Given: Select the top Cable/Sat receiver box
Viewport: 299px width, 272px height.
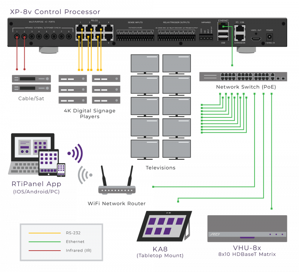Looking at the screenshot, I should pyautogui.click(x=31, y=79).
